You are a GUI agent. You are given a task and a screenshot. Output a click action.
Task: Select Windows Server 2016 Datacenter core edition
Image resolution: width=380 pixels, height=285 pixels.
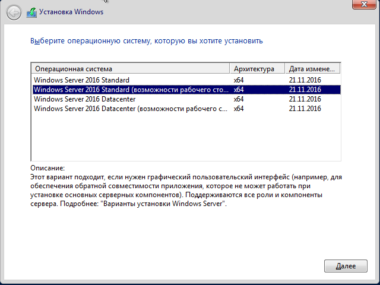click(85, 99)
